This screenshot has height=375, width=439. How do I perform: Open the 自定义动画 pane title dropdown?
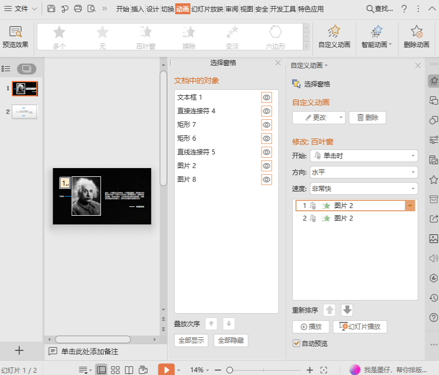coord(309,66)
